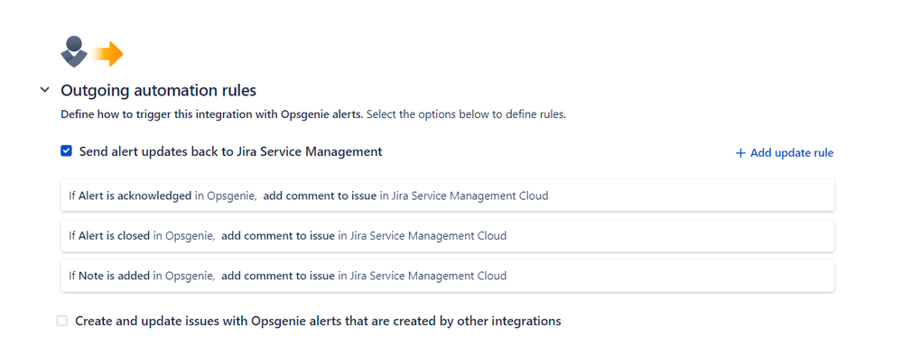Click the Select the options below text
Image resolution: width=902 pixels, height=354 pixels.
(467, 114)
